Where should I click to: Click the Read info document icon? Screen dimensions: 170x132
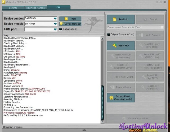115,19
